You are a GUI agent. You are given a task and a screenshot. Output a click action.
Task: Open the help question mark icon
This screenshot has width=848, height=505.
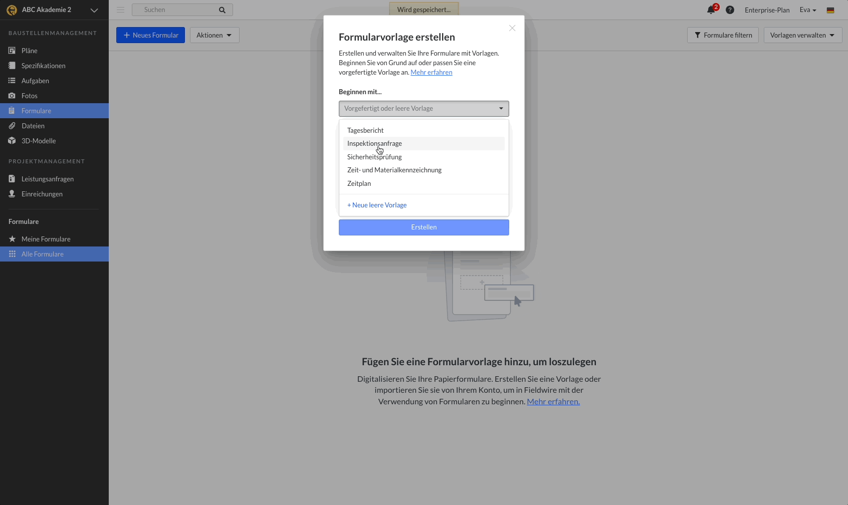pos(730,10)
